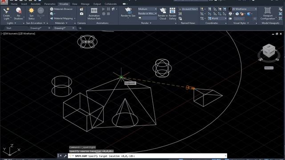Viewport: 285px width, 160px height.
Task: Click the animation pause button
Action: point(108,9)
